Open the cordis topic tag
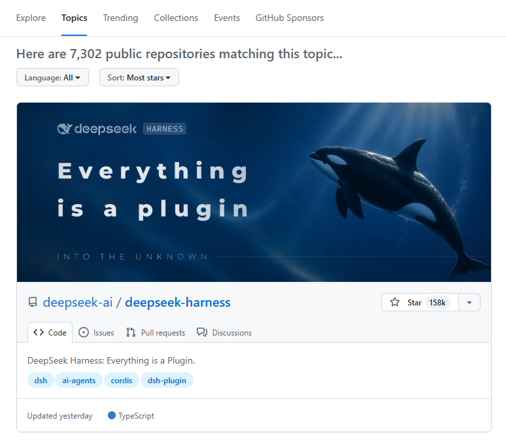The width and height of the screenshot is (506, 446). tap(122, 380)
